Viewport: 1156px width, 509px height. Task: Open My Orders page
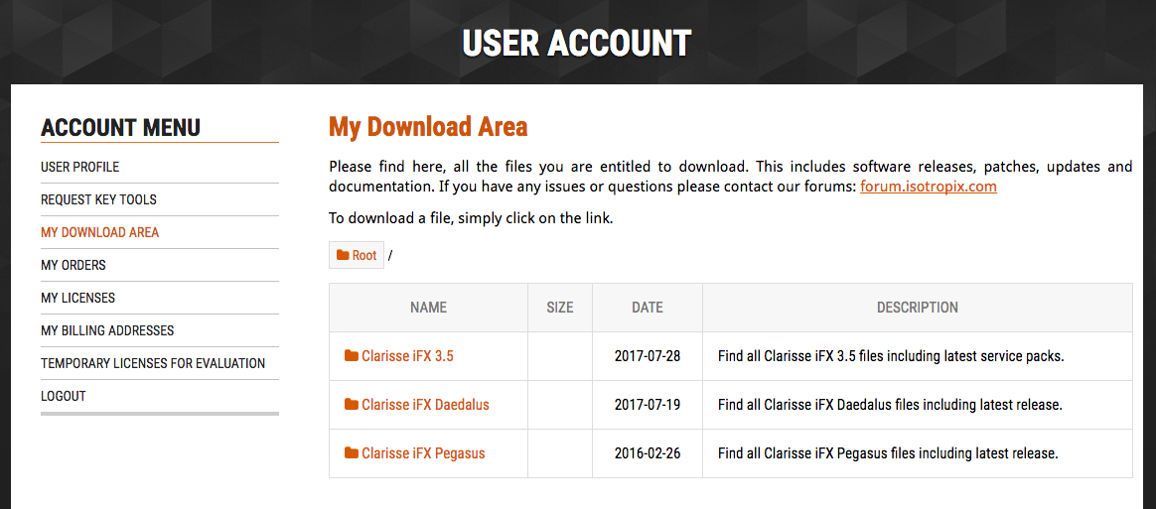point(72,265)
